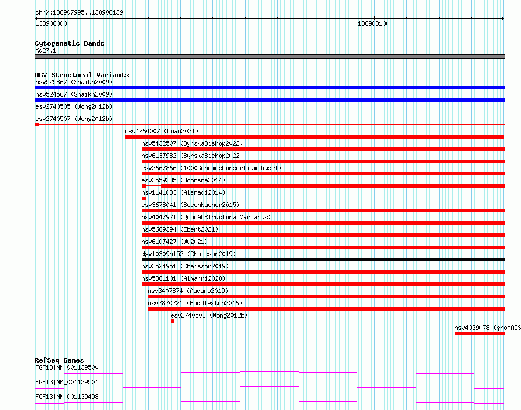Select nsv2820221 (Huddleston2016) label
Image resolution: width=521 pixels, height=410 pixels.
coord(195,303)
